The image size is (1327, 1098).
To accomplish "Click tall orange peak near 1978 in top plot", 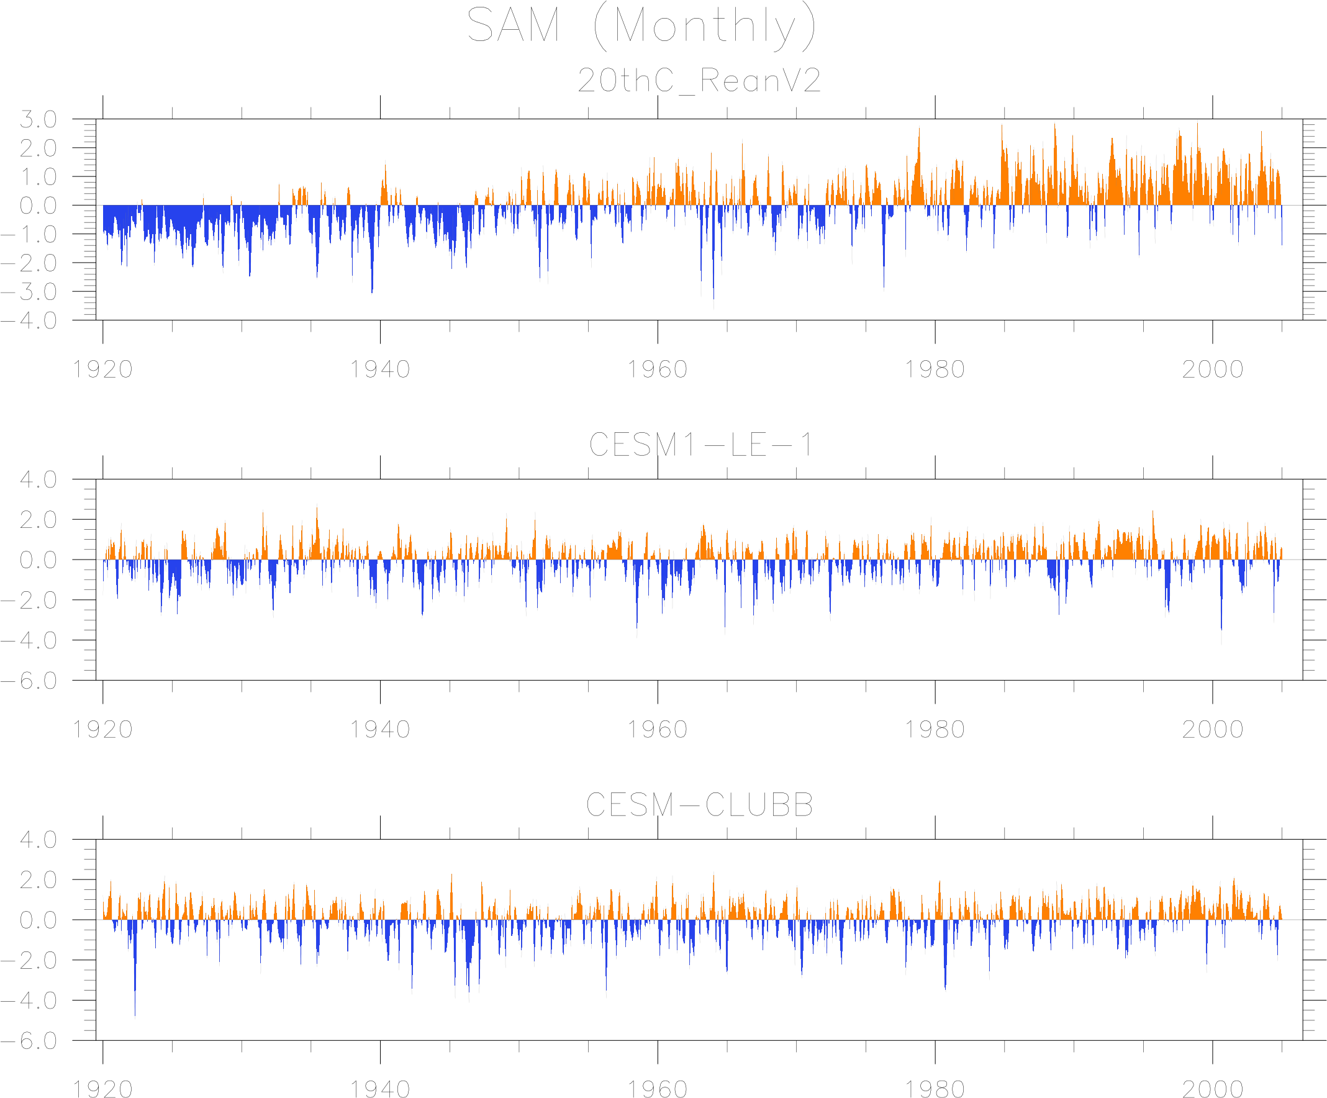I will pyautogui.click(x=919, y=152).
